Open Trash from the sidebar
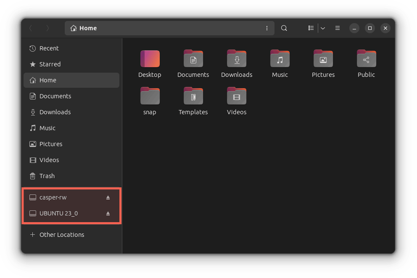Screen dimensions: 417x278 [47, 176]
